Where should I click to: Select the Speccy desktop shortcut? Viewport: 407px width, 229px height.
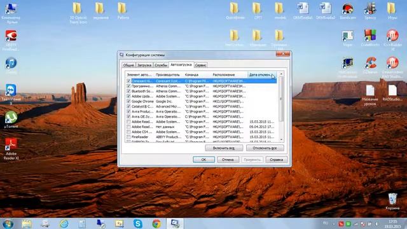pos(370,11)
